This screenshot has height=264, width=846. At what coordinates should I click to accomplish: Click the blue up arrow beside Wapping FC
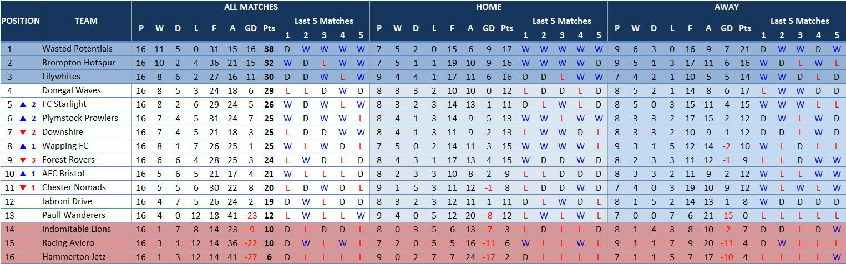(23, 146)
